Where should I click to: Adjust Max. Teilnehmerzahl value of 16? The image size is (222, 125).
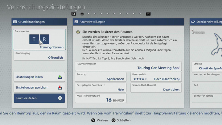coord(101,98)
